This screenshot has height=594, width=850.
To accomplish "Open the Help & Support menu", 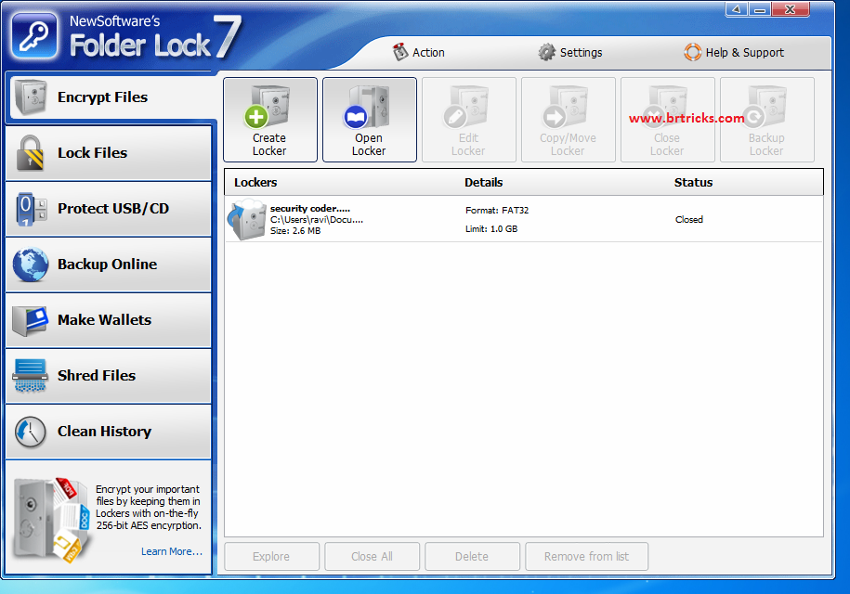I will [734, 53].
